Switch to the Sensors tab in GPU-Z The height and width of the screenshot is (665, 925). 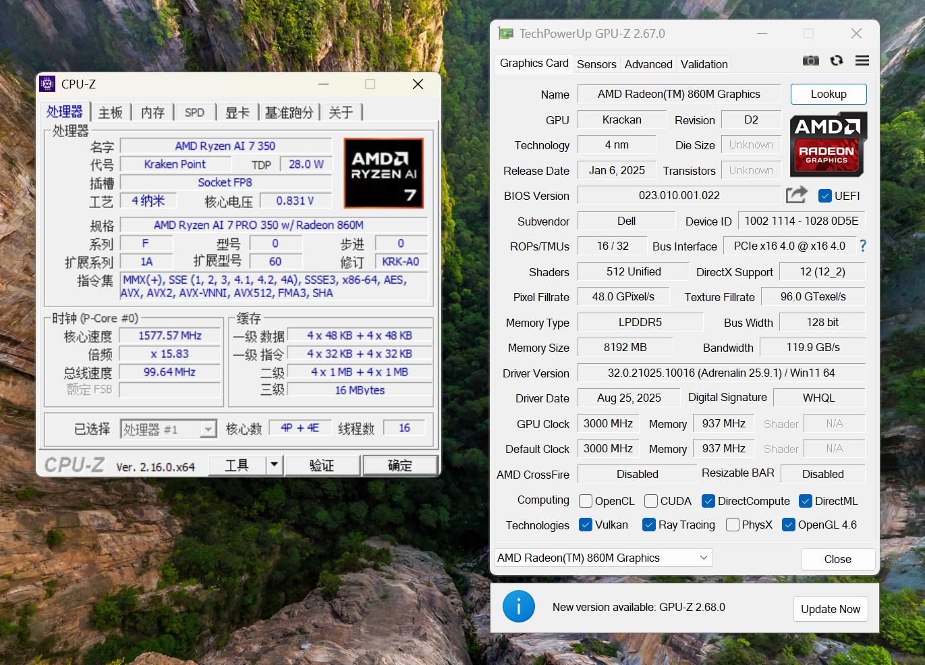(596, 64)
